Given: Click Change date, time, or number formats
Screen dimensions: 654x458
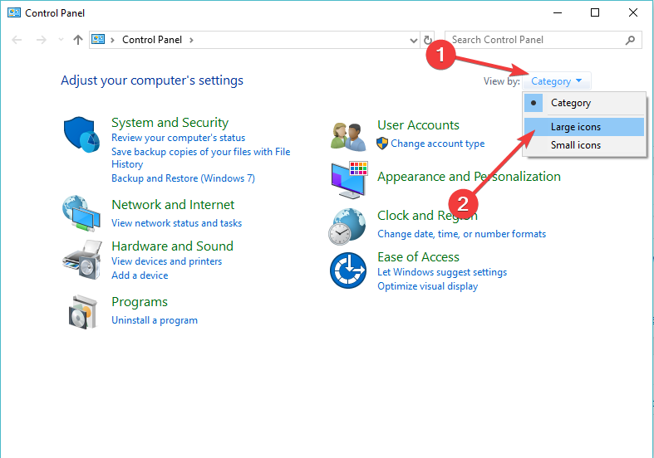Looking at the screenshot, I should click(x=461, y=234).
